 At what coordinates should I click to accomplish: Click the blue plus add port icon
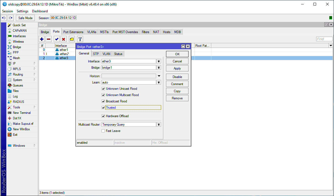pyautogui.click(x=42, y=39)
